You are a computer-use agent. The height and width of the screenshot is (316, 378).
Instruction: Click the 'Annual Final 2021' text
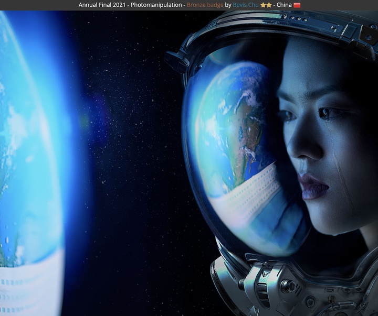tap(102, 5)
